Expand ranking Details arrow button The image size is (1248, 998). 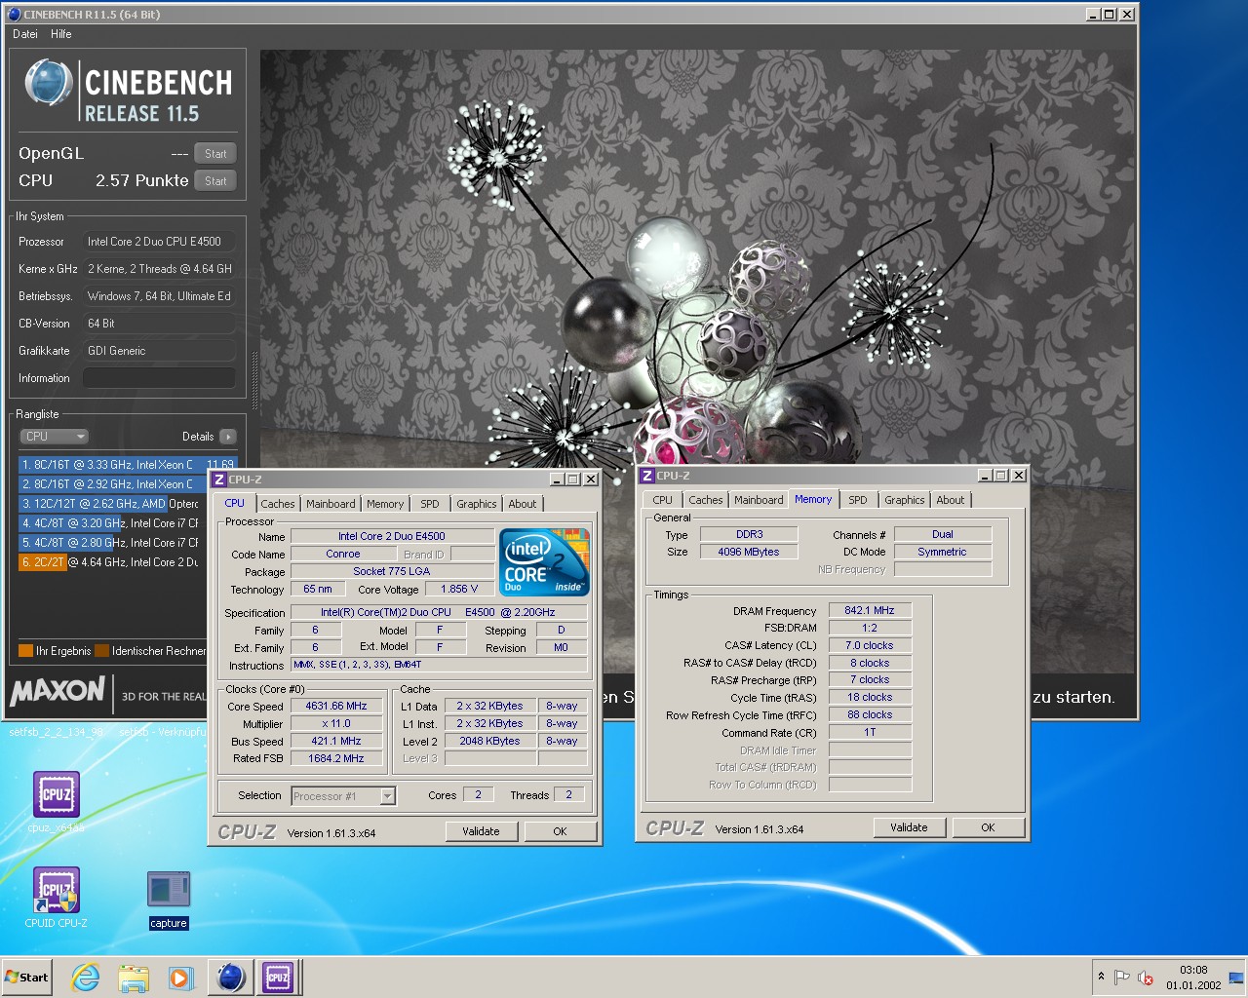[x=228, y=437]
